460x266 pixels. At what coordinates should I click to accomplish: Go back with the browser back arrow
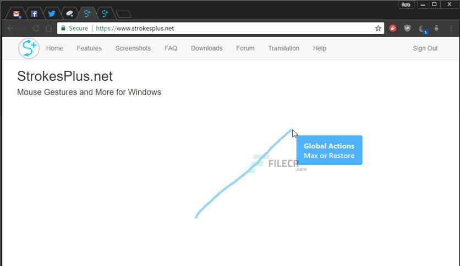pyautogui.click(x=10, y=29)
